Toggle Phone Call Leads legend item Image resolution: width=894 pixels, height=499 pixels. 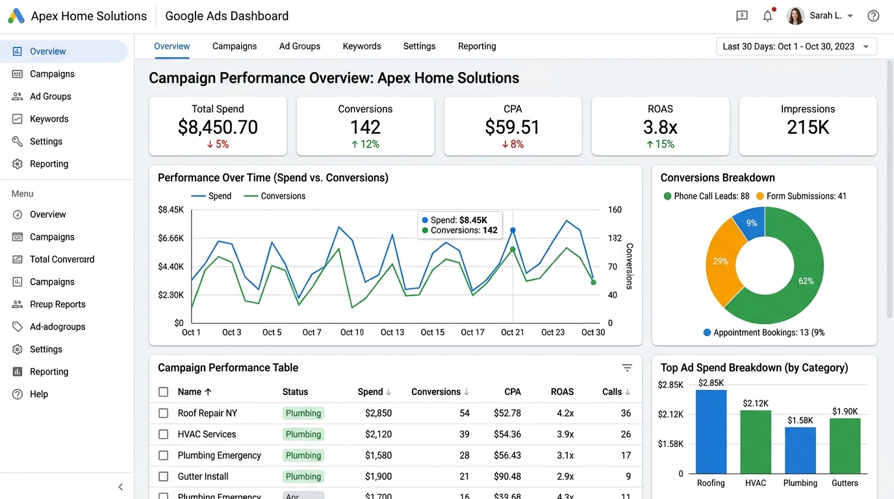[706, 196]
